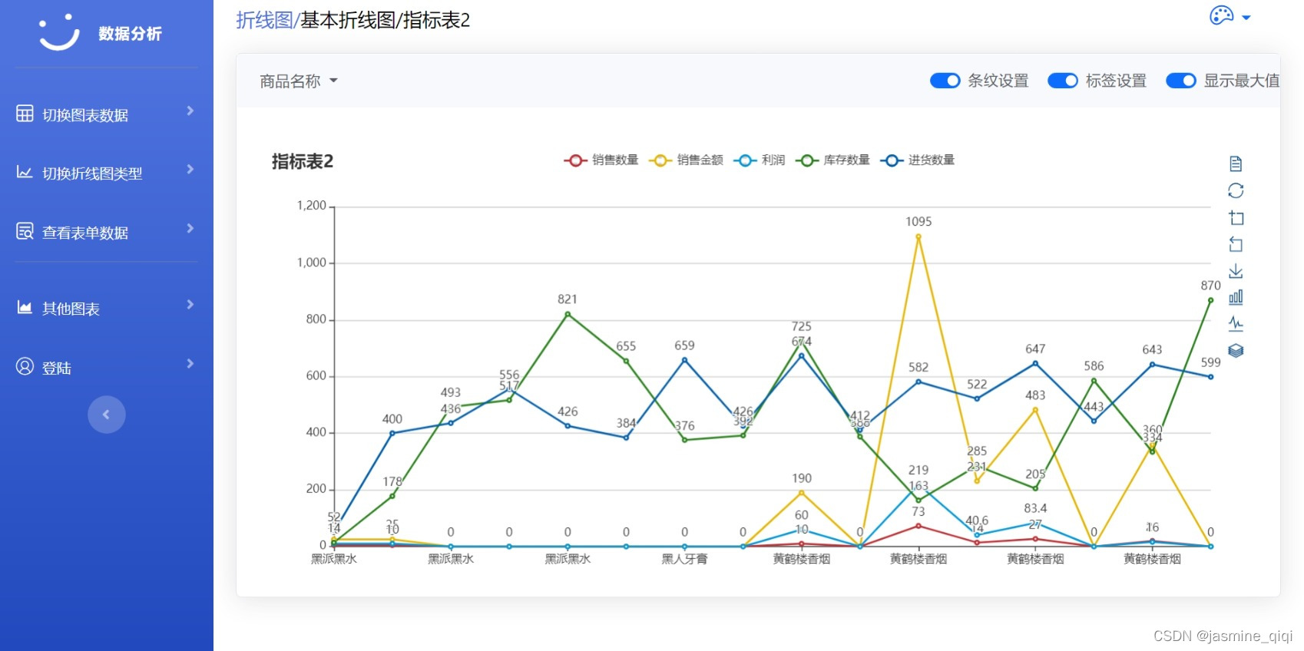Image resolution: width=1304 pixels, height=651 pixels.
Task: Click the line chart icon beside 切换折线图类型
Action: pyautogui.click(x=25, y=172)
